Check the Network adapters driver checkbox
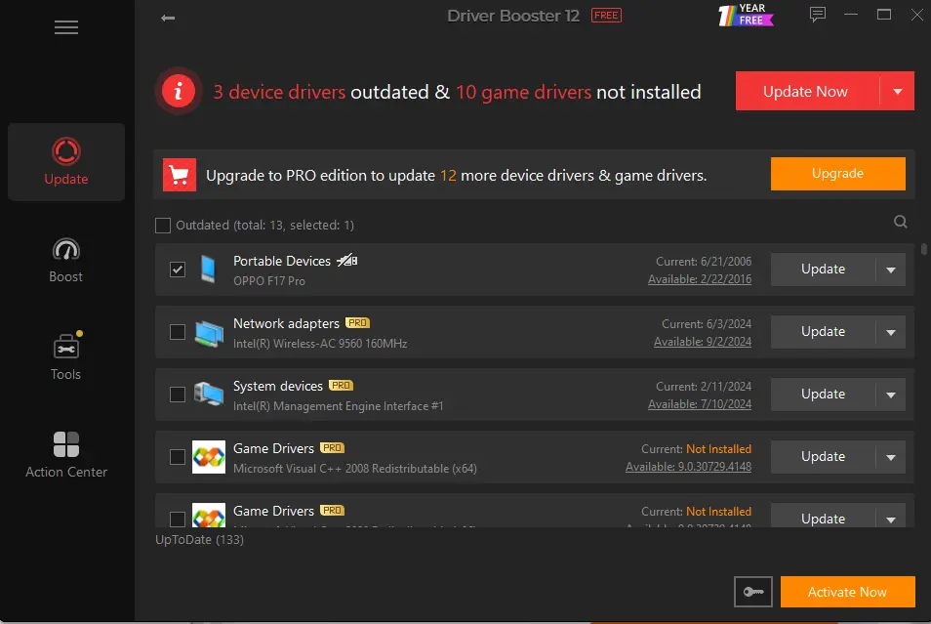The height and width of the screenshot is (624, 931). pyautogui.click(x=178, y=332)
